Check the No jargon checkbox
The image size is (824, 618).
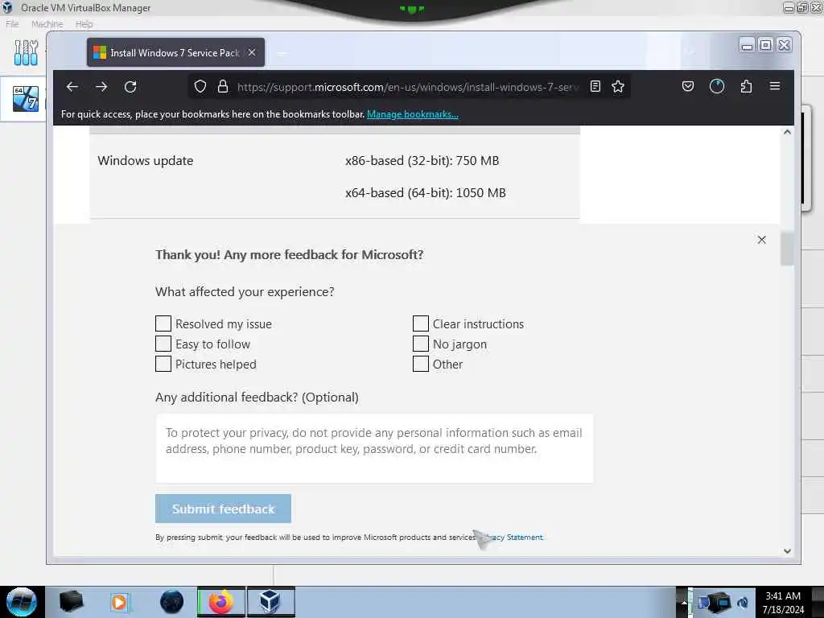[x=420, y=344]
